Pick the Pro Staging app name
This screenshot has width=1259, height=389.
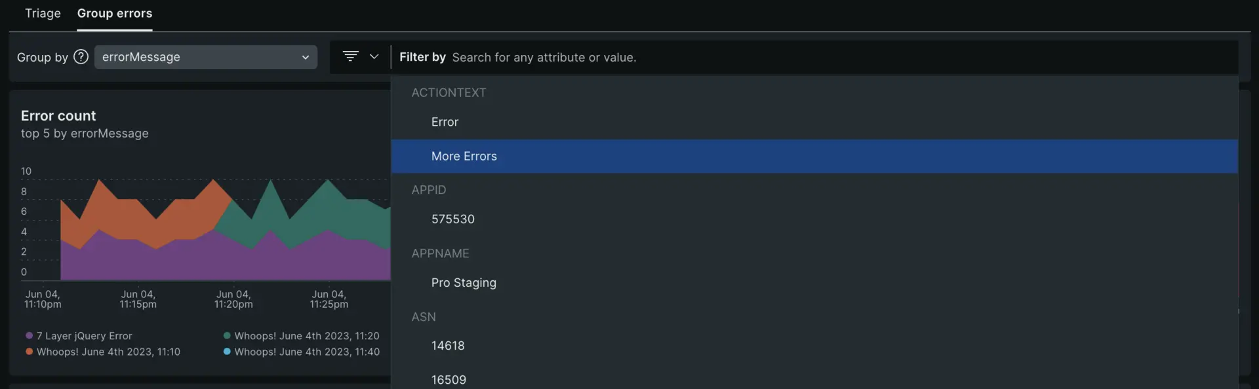464,283
